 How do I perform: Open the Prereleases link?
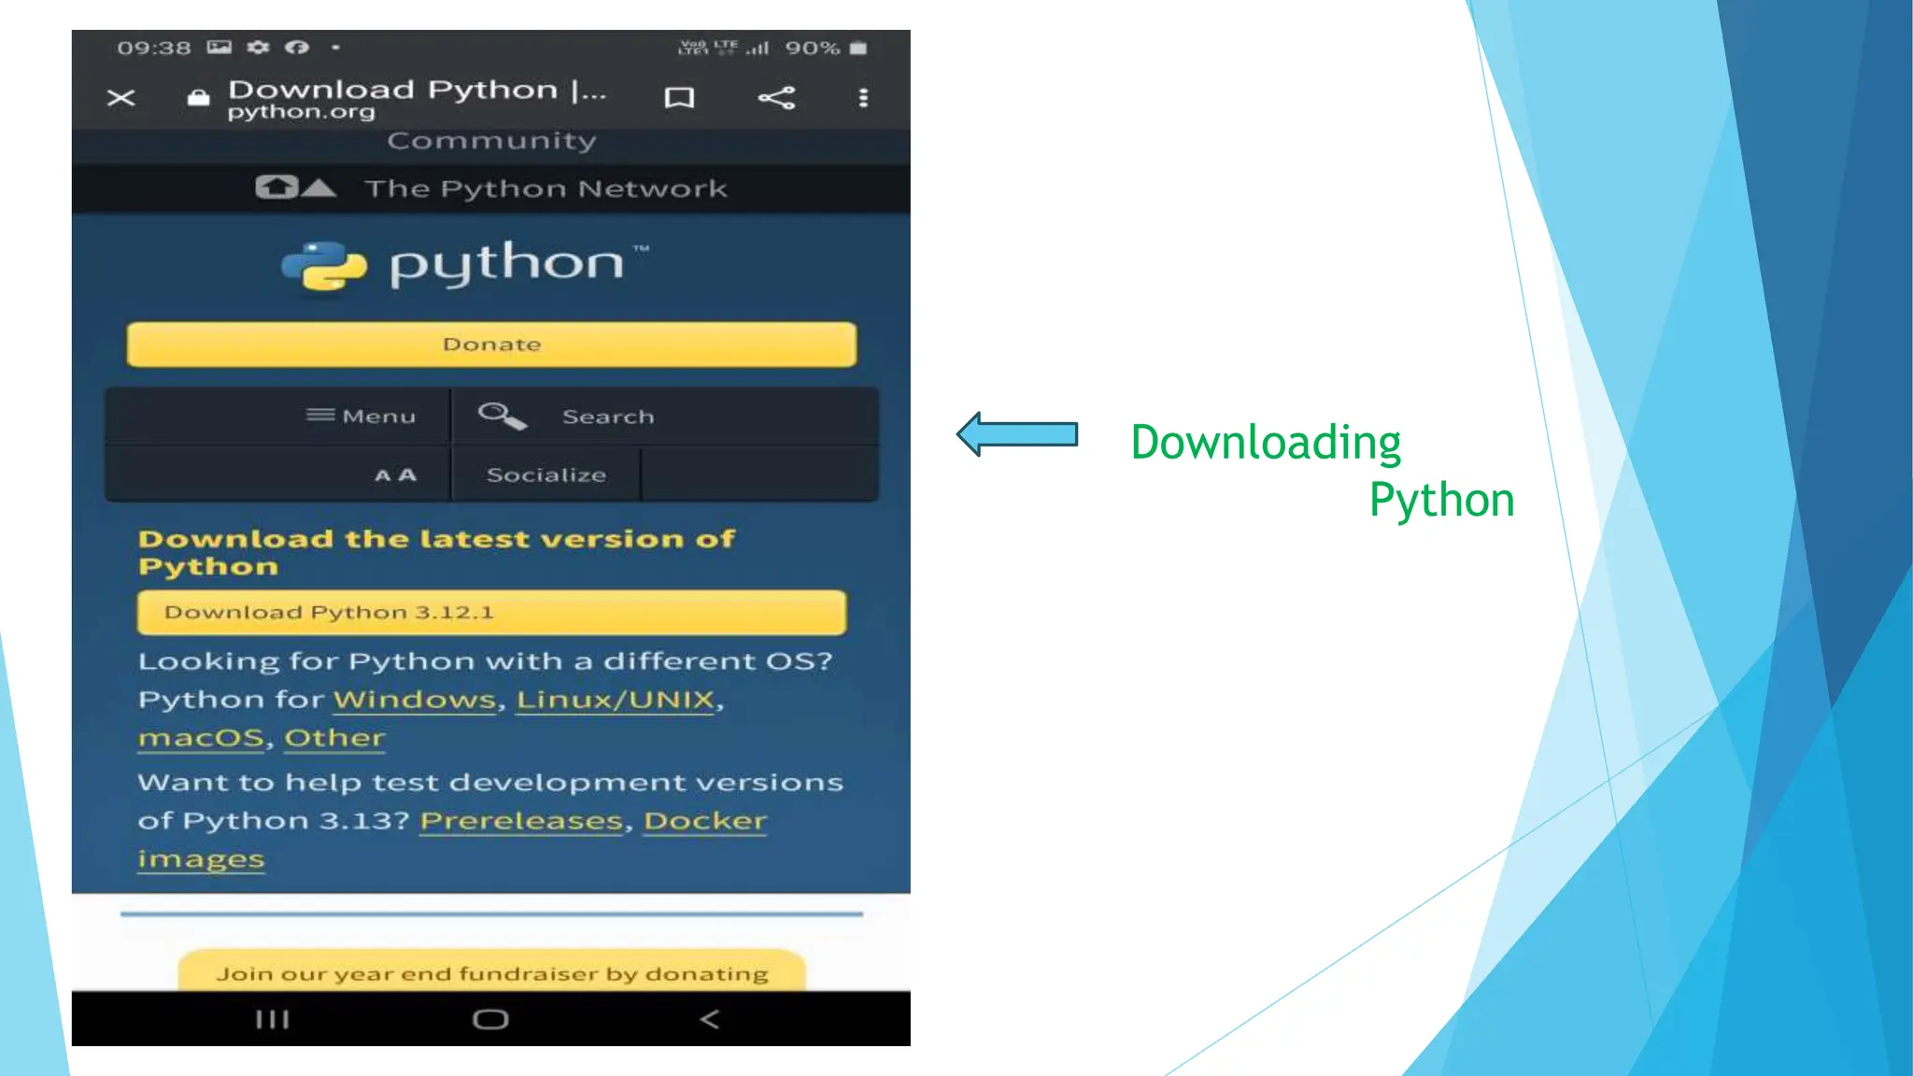521,821
